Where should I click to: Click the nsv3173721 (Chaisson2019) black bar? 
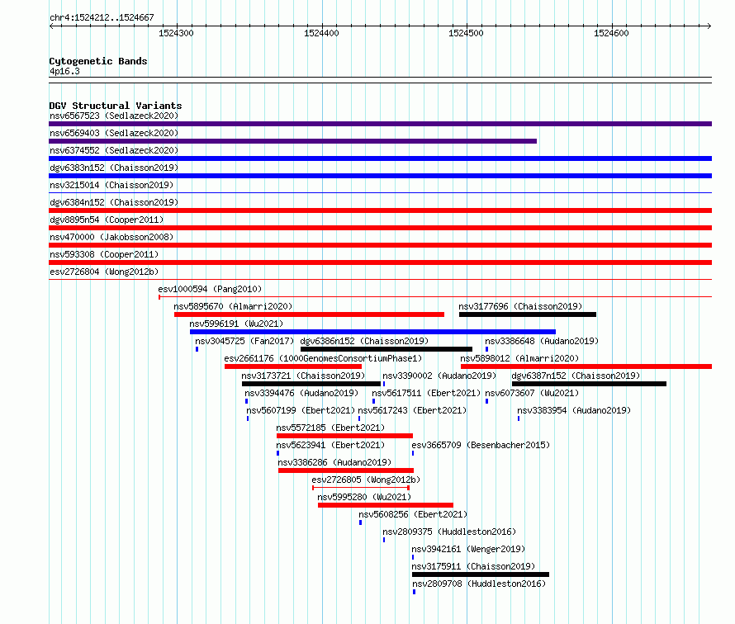click(311, 384)
